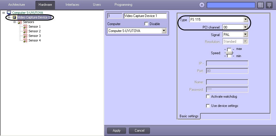
Task: Click the Sensors group icon
Action: point(20,22)
